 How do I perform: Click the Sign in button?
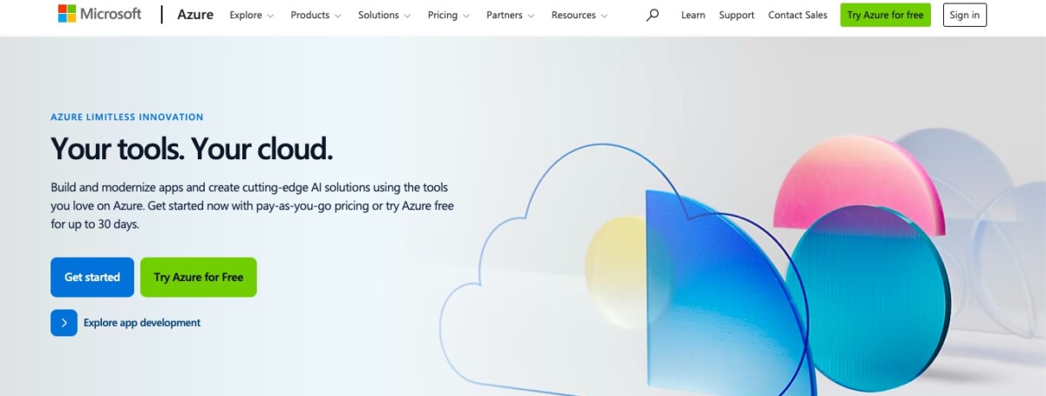pos(965,15)
